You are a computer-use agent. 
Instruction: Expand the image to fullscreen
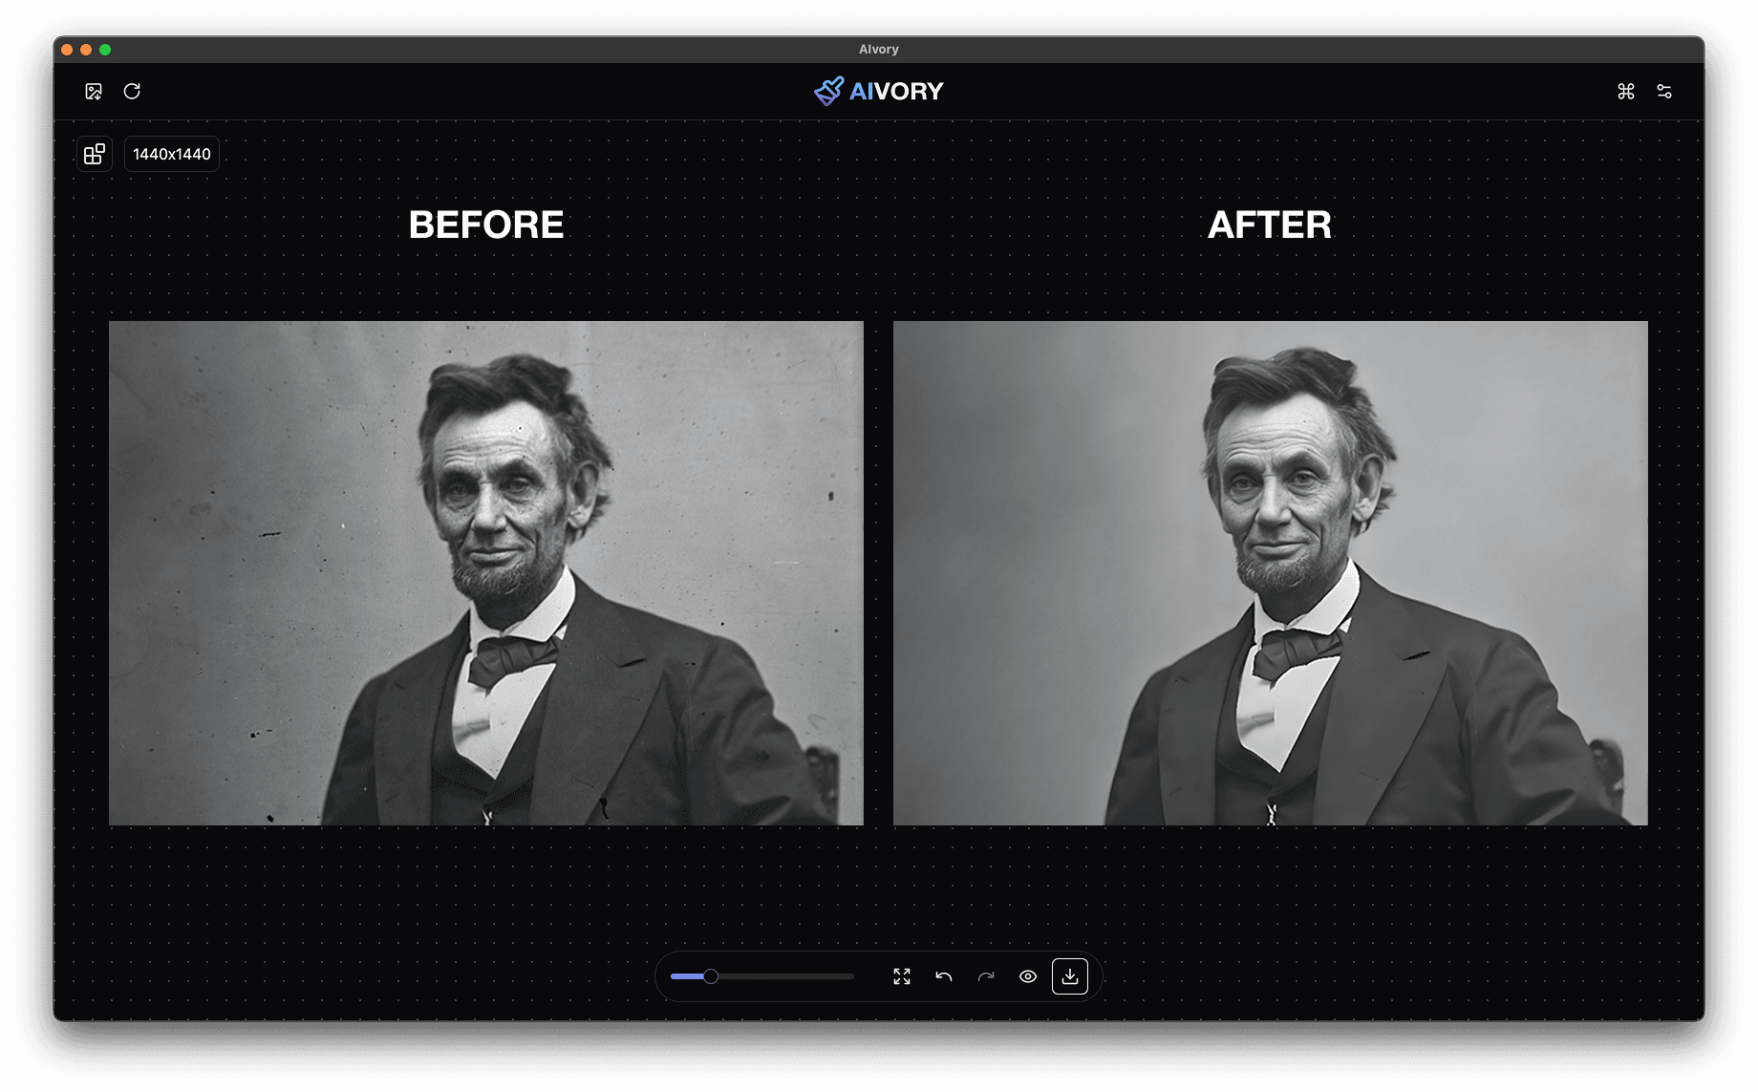pos(901,976)
